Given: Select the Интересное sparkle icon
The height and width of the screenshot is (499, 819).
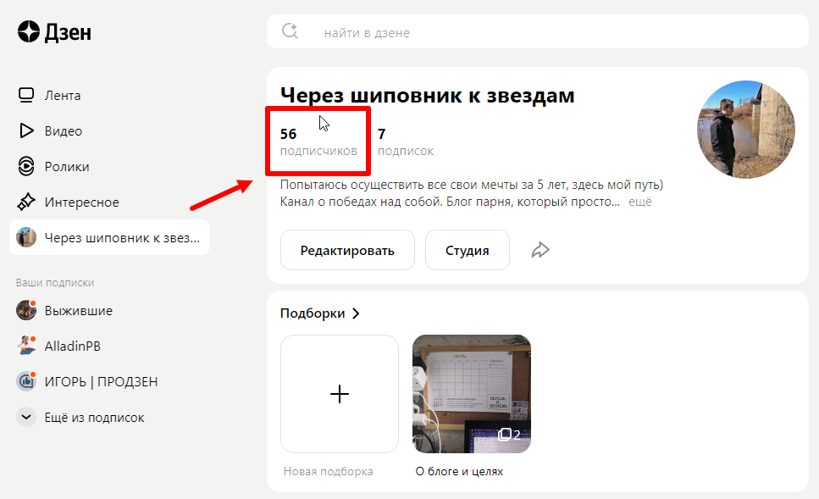Looking at the screenshot, I should [26, 202].
